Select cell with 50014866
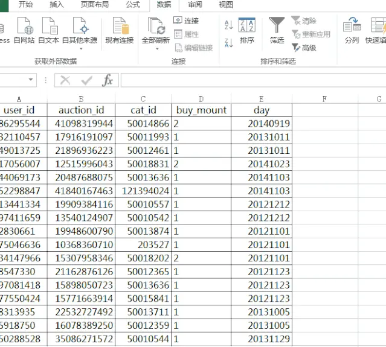 pos(143,124)
